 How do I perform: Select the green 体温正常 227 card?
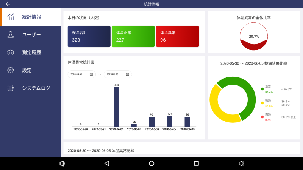(133, 36)
